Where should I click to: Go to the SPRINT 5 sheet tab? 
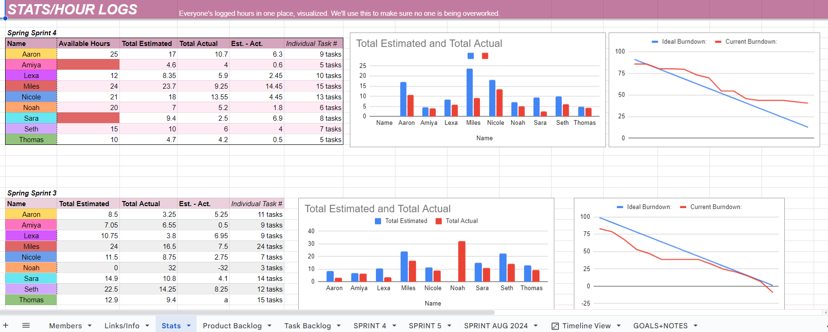tap(425, 326)
